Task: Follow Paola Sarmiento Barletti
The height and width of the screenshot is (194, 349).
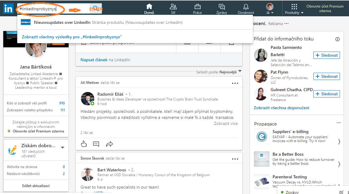Action: (x=327, y=55)
